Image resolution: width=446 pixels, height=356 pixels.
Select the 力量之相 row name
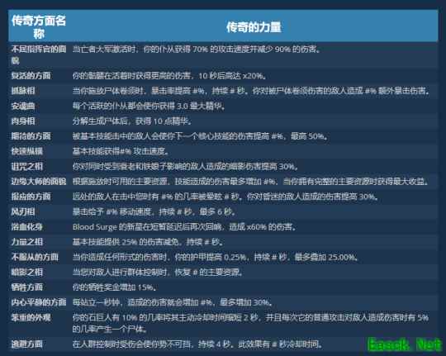click(x=27, y=242)
